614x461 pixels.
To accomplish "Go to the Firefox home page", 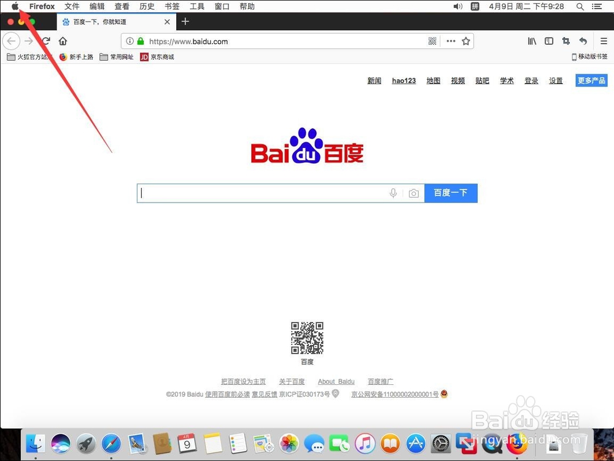I will pyautogui.click(x=63, y=41).
